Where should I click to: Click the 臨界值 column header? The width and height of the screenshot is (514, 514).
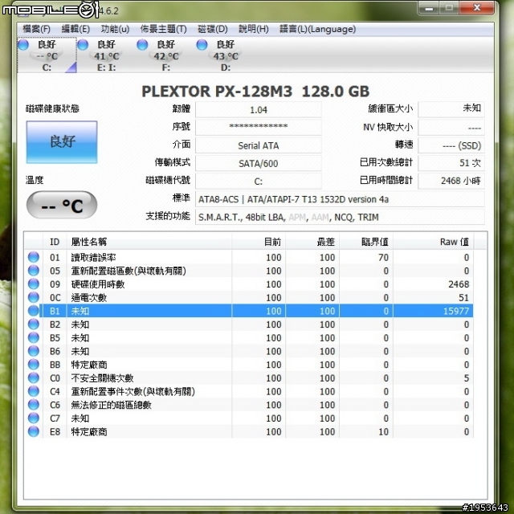[x=366, y=242]
